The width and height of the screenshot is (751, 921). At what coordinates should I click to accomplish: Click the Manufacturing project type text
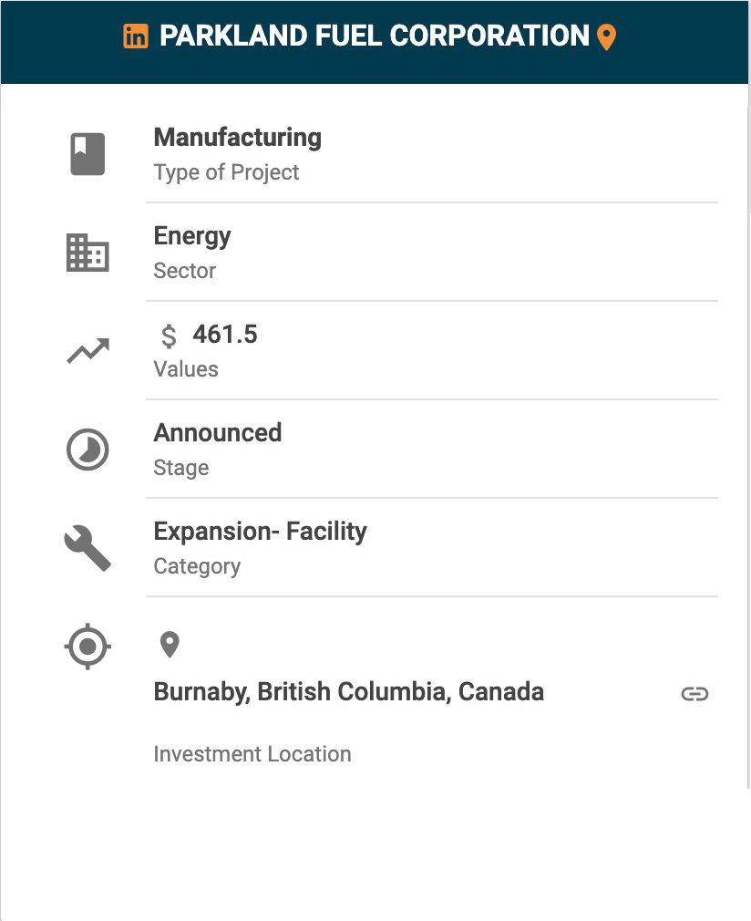point(237,137)
